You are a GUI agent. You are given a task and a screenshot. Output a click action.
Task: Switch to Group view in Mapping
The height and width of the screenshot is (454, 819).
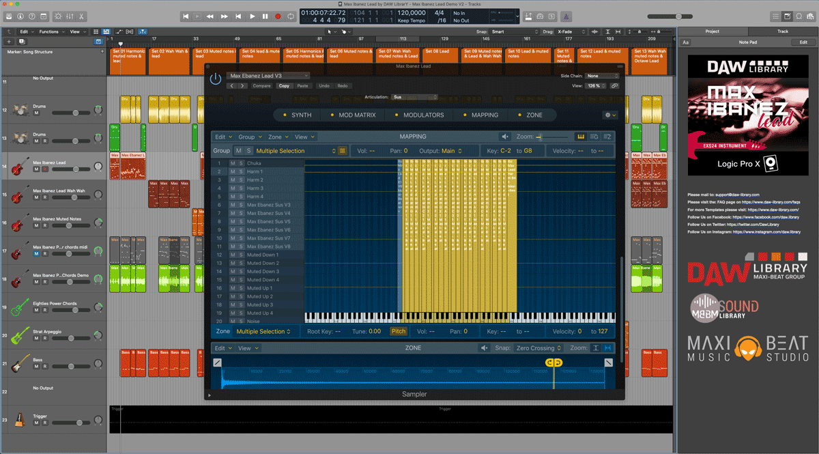[x=594, y=137]
